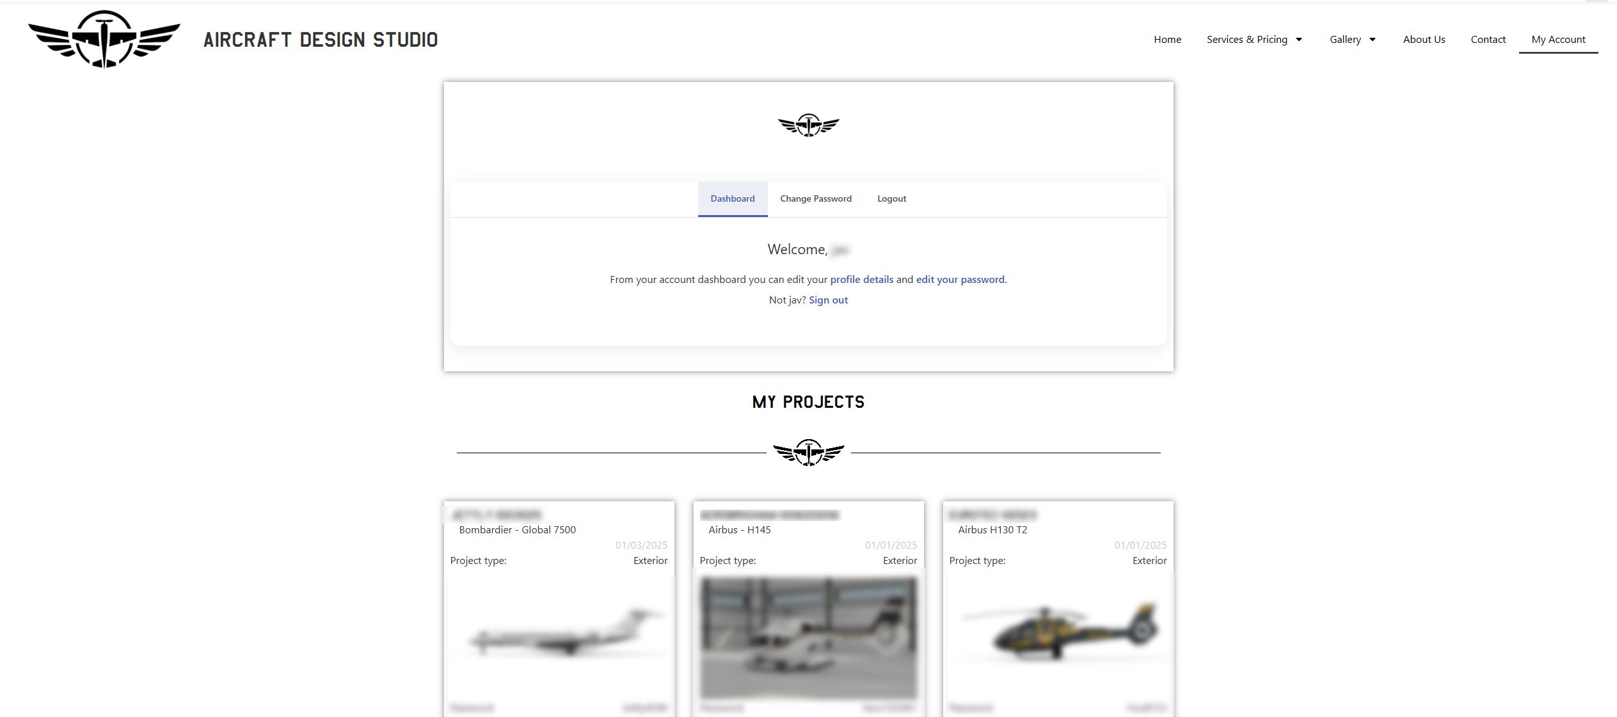1617x717 pixels.
Task: Click Contact in the navigation bar
Action: click(1489, 39)
